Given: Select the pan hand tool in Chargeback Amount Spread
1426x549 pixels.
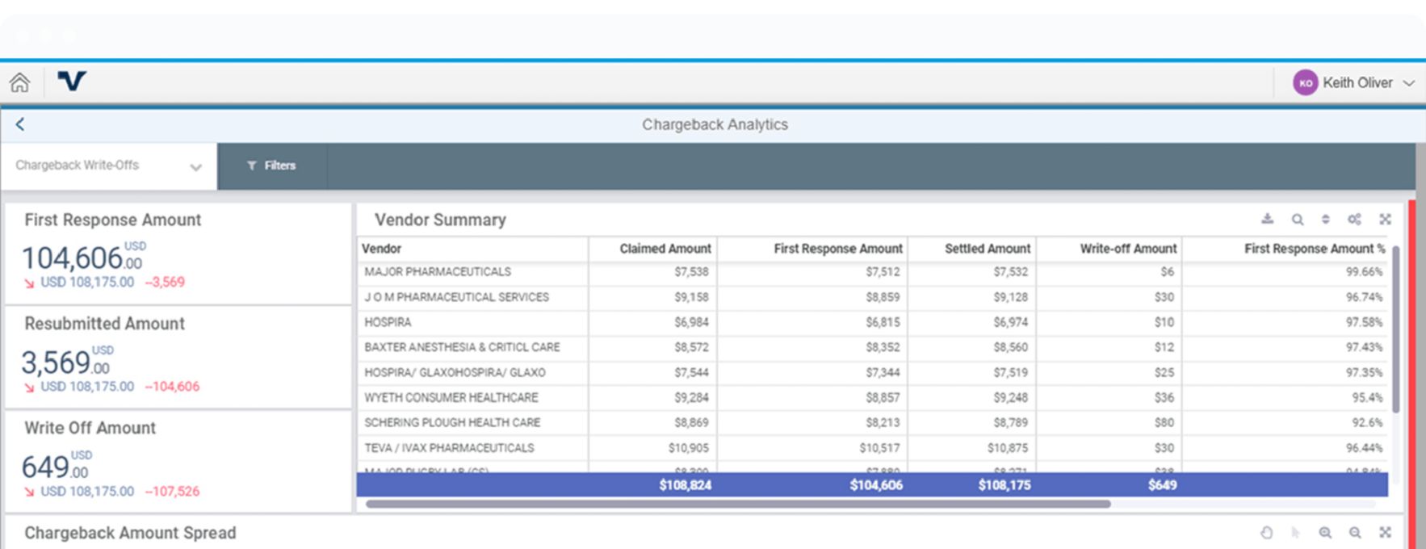Looking at the screenshot, I should tap(1266, 533).
